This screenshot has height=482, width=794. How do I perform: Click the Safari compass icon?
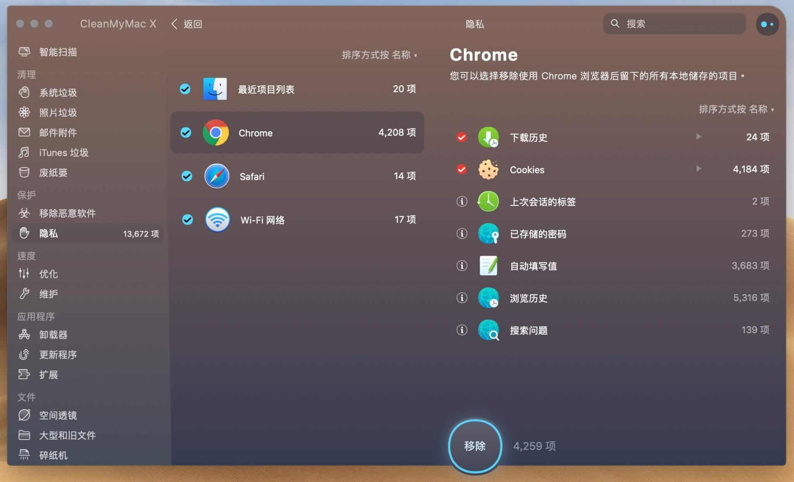(217, 176)
